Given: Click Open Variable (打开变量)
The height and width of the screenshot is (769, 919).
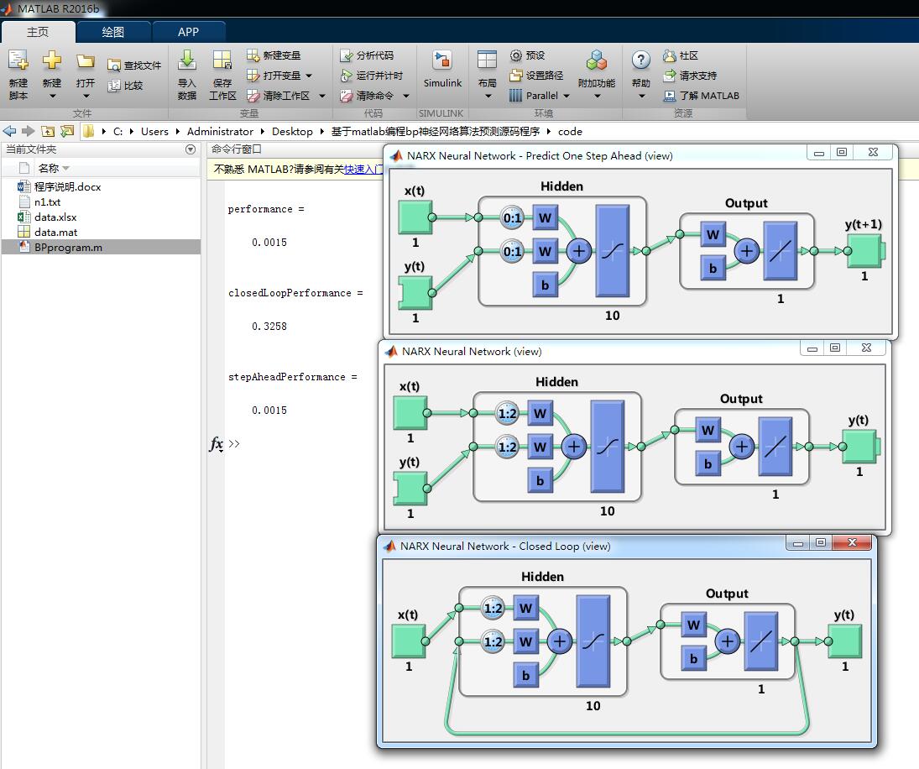Looking at the screenshot, I should pyautogui.click(x=274, y=76).
